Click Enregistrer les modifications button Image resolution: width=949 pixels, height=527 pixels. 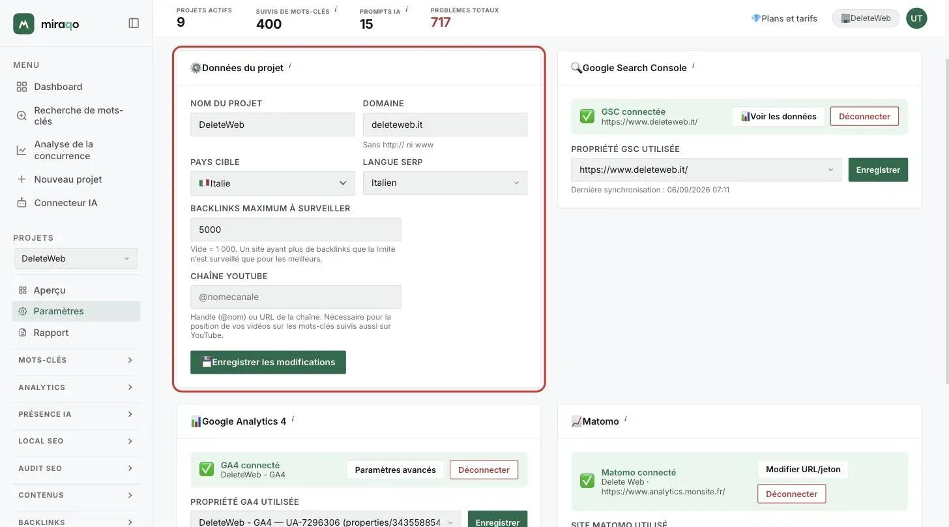268,362
